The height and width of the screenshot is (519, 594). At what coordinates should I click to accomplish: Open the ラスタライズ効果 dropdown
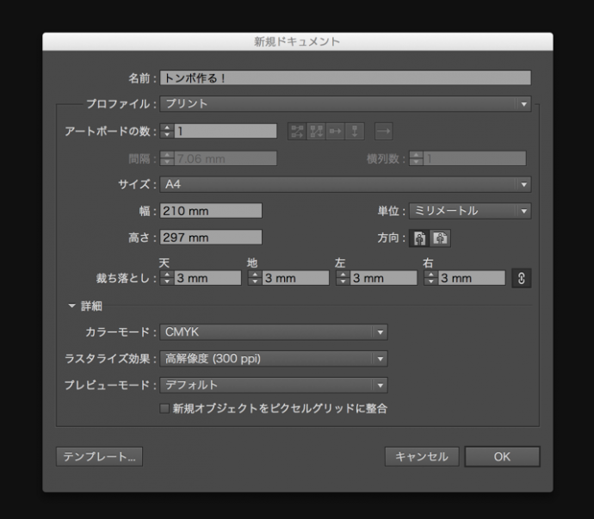pyautogui.click(x=274, y=359)
